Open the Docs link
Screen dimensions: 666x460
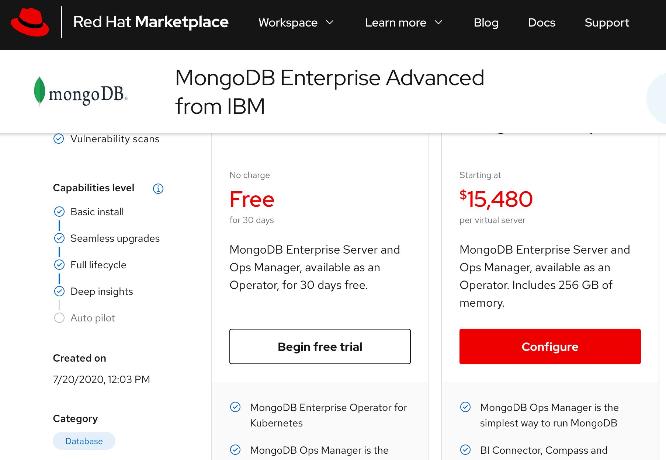point(541,22)
